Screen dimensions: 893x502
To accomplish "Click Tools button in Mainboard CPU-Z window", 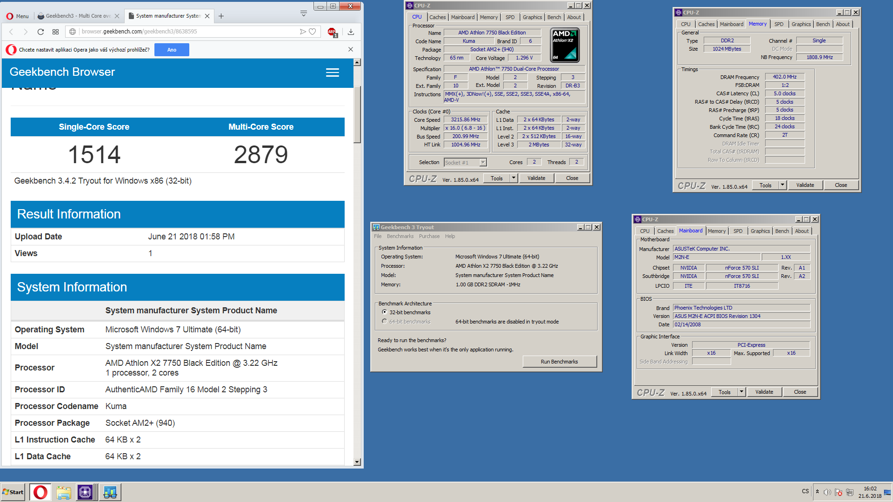I will click(x=725, y=392).
